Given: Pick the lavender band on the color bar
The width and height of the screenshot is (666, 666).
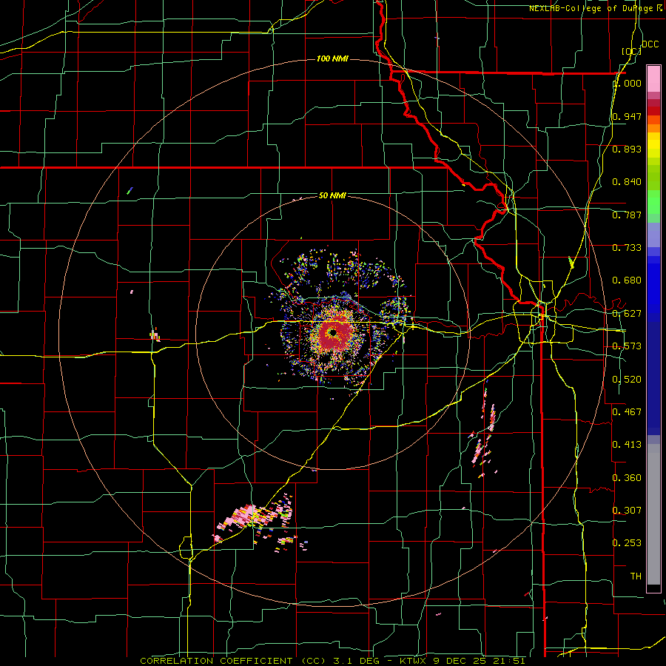Looking at the screenshot, I should tap(653, 235).
